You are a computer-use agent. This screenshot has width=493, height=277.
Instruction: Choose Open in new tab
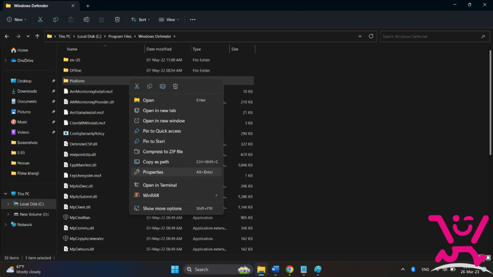point(176,111)
